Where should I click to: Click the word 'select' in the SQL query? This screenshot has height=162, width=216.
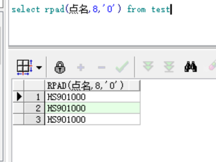click(26, 9)
